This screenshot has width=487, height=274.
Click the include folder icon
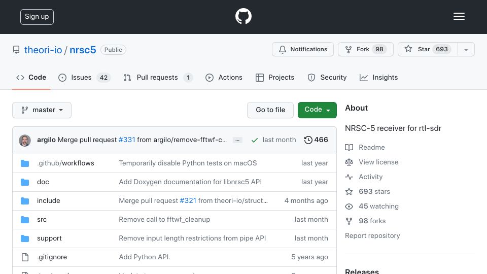pos(25,201)
